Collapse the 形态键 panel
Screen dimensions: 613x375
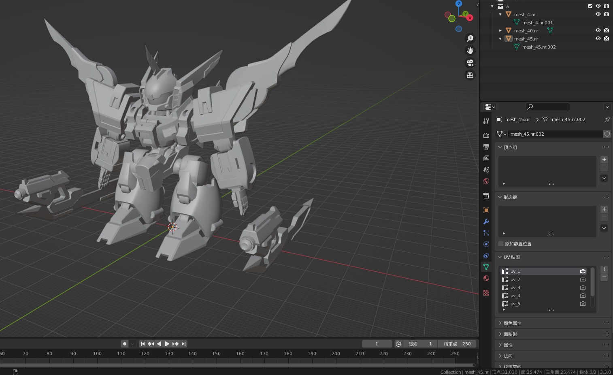coord(500,197)
